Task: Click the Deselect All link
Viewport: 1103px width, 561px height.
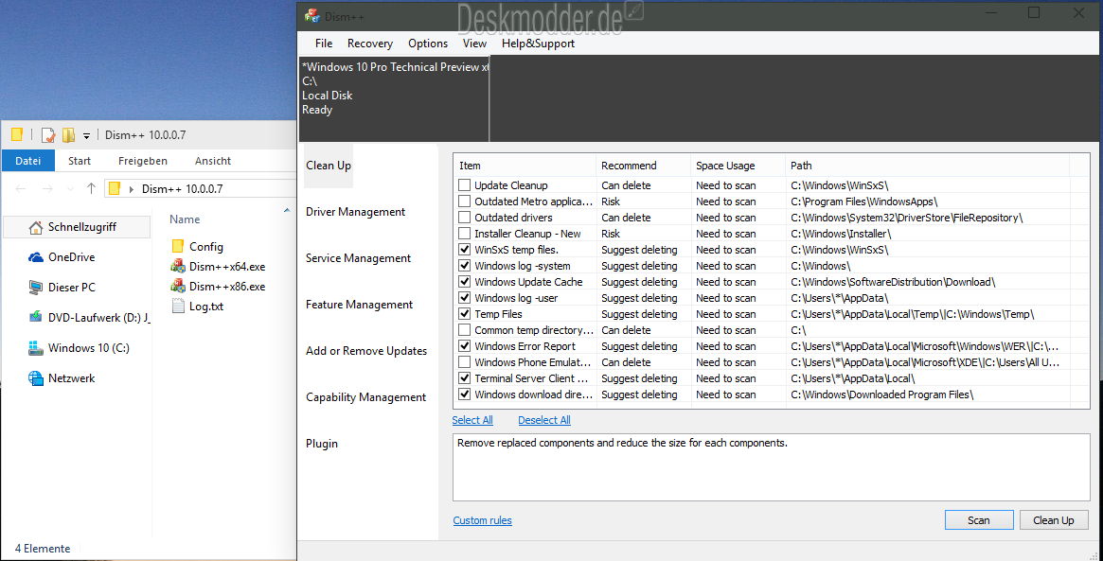Action: pos(544,420)
